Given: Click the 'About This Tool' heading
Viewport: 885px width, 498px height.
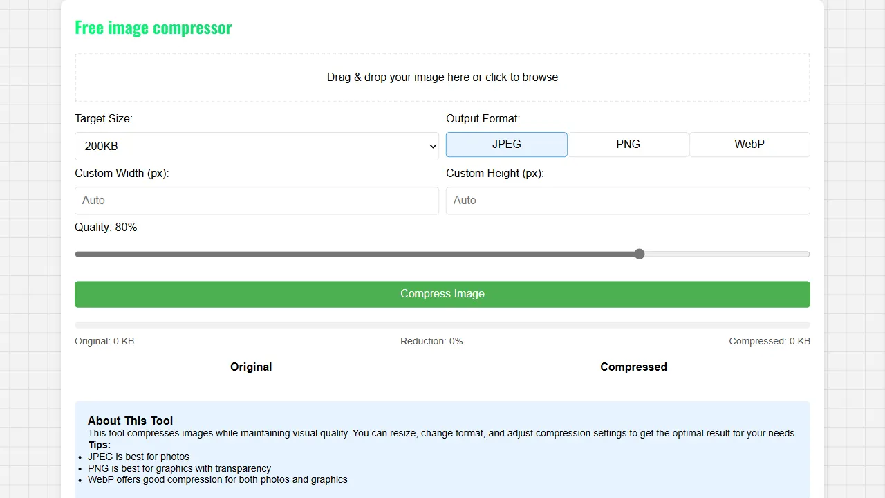Looking at the screenshot, I should 131,421.
